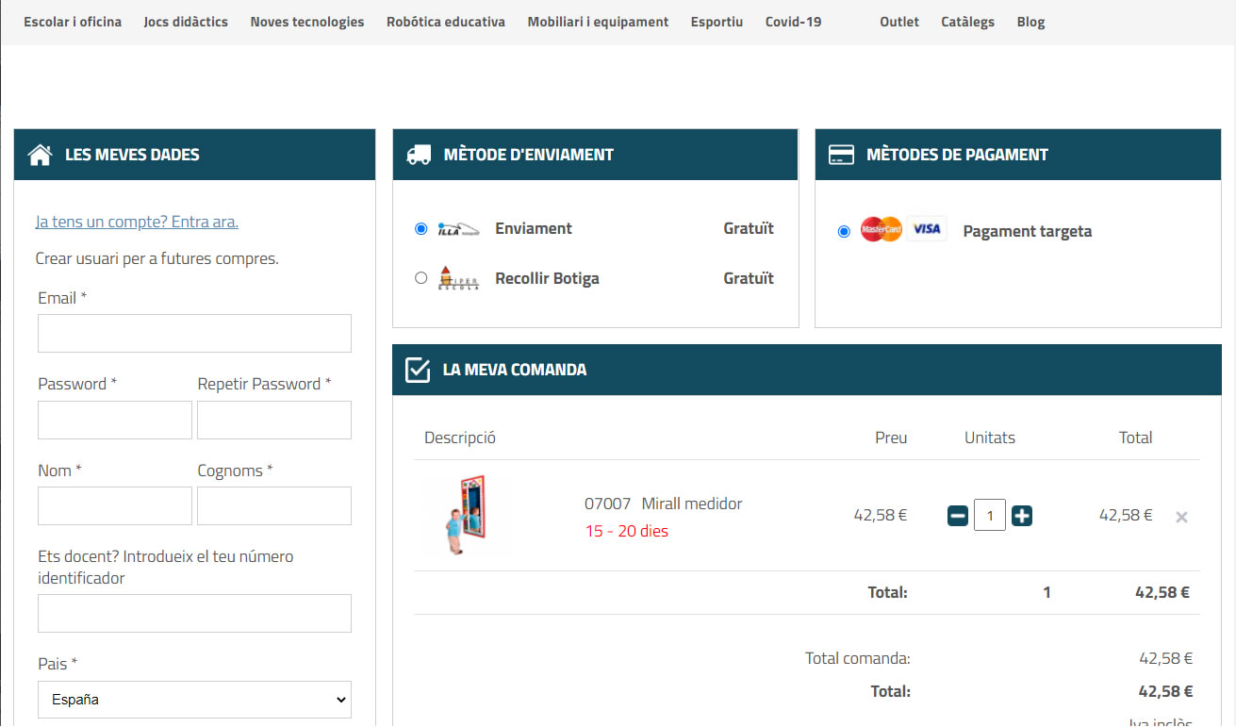
Task: Click the Visa card logo
Action: click(x=927, y=229)
